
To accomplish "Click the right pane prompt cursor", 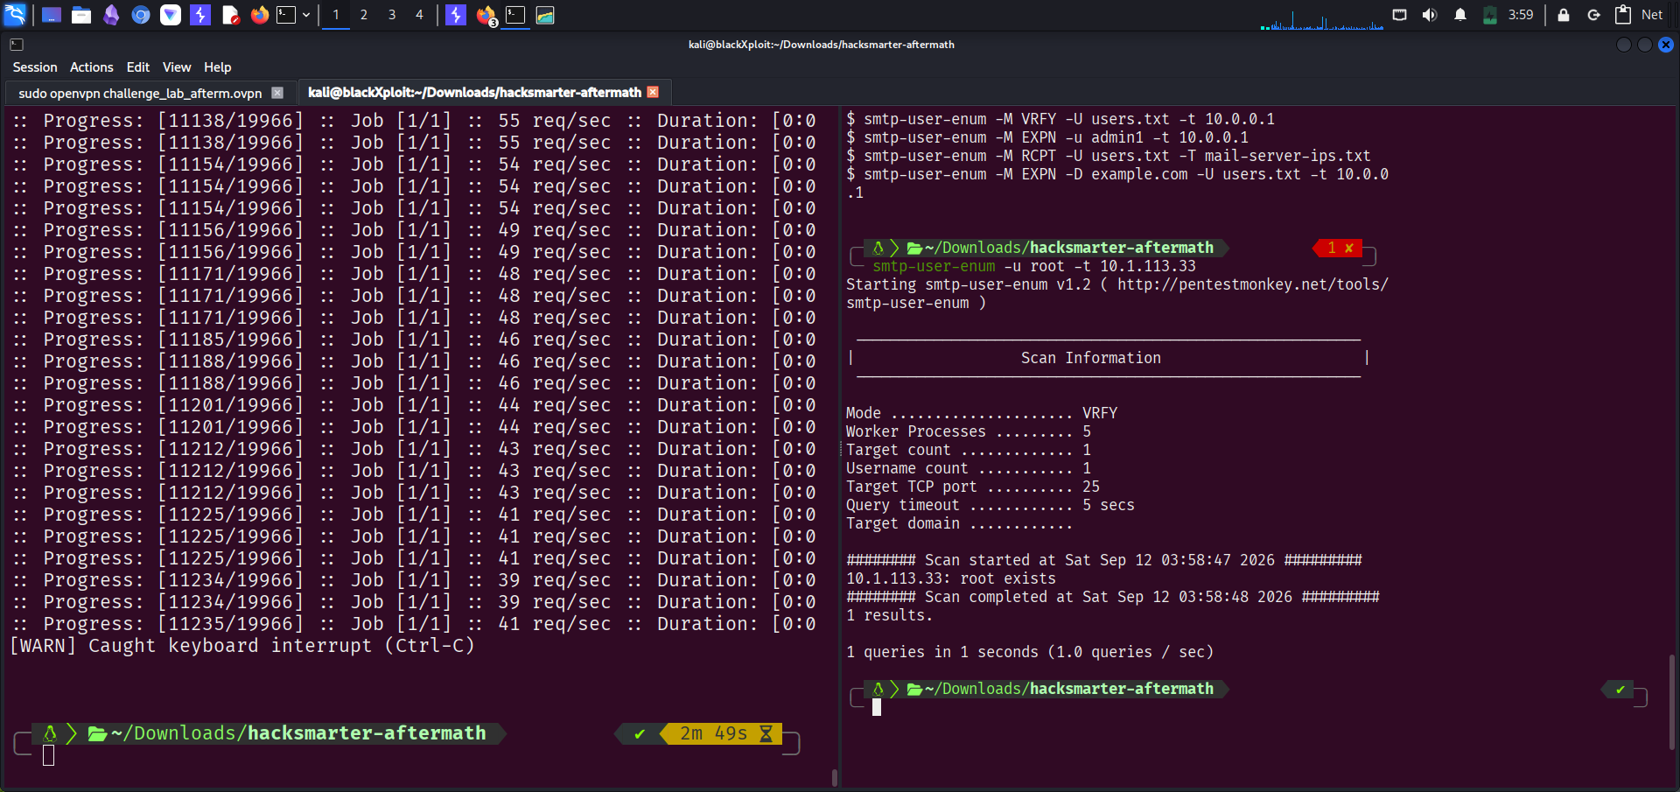I will pyautogui.click(x=877, y=707).
